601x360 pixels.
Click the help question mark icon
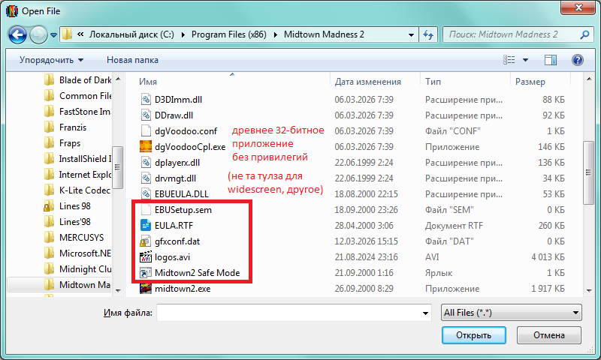(x=577, y=60)
